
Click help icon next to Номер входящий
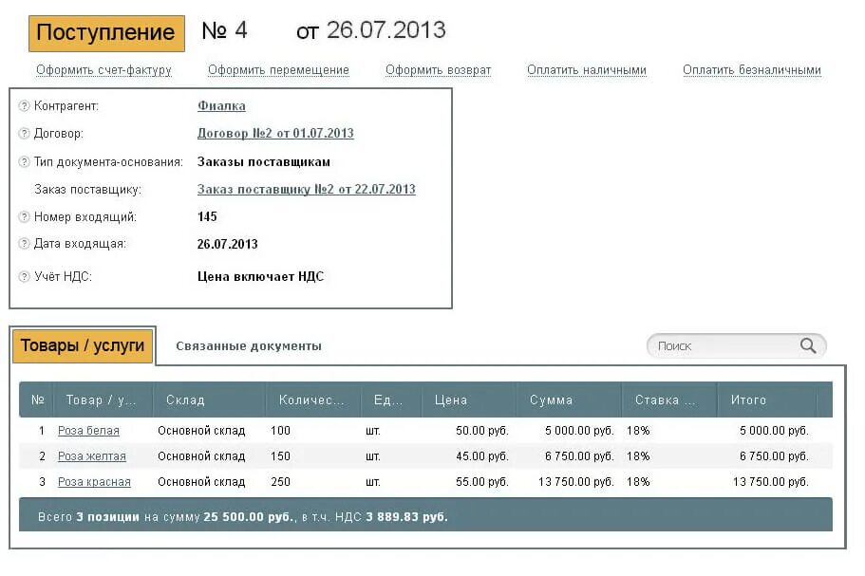(x=24, y=217)
